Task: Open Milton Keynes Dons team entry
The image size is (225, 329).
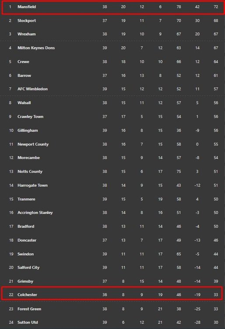Action: 36,48
